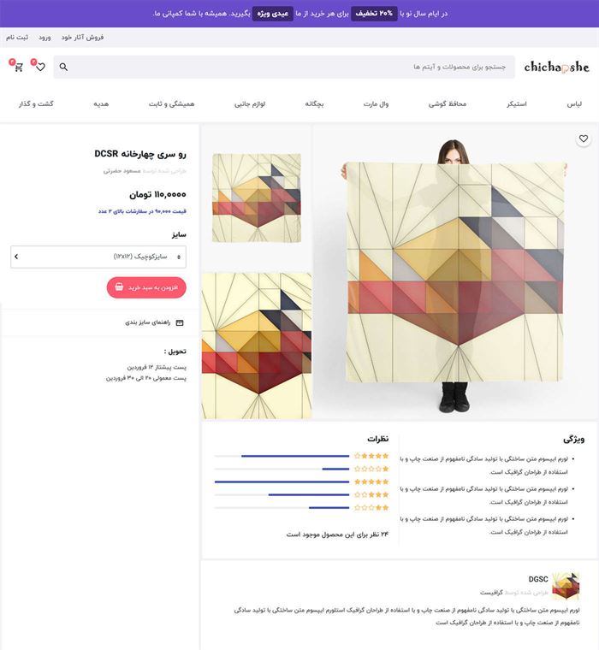Screen dimensions: 599x650
Task: Open the لباس menu category
Action: tap(574, 104)
